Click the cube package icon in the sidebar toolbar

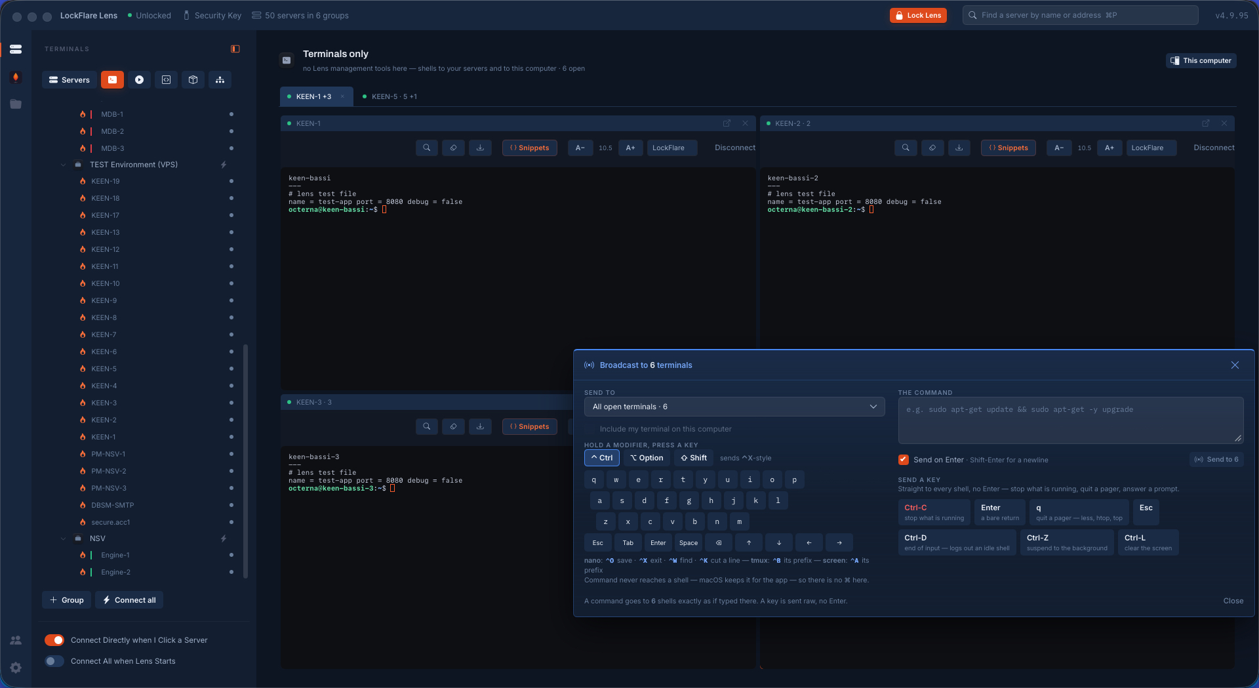pyautogui.click(x=193, y=80)
